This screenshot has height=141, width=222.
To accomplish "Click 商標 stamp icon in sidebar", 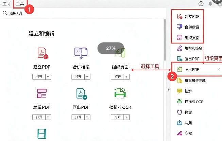I will [180, 133].
